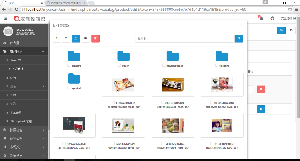Click the browser back arrow

tap(4, 9)
